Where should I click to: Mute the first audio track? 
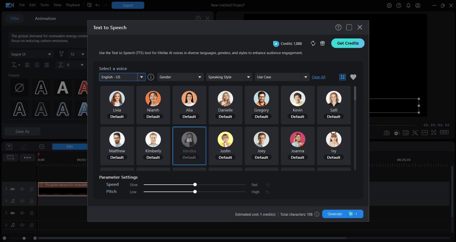click(22, 201)
